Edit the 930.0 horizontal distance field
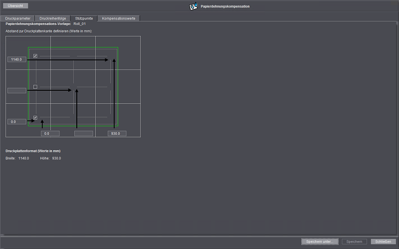 click(117, 133)
